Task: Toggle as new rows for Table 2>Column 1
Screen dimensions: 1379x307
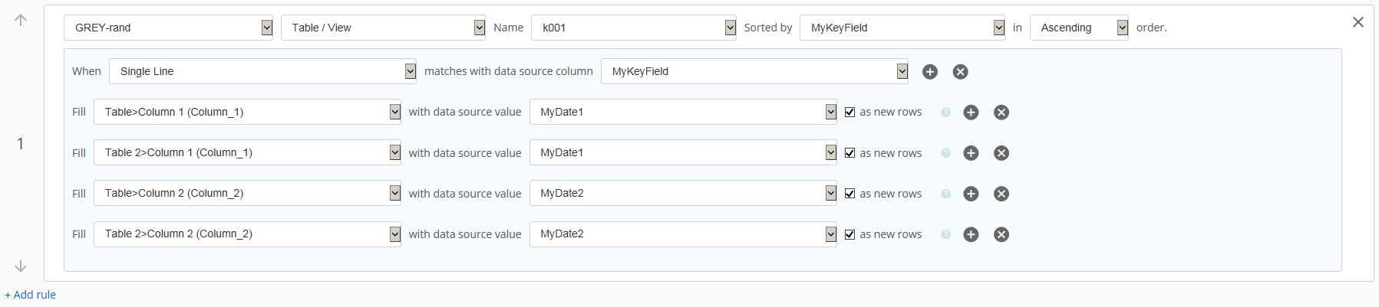Action: click(850, 153)
